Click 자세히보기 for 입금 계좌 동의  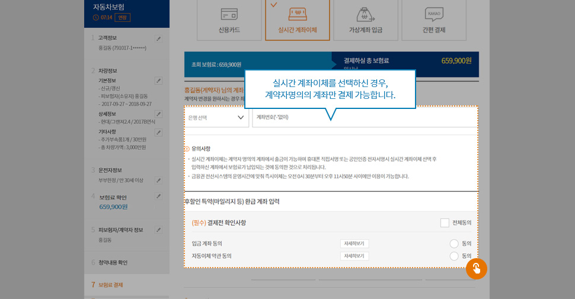coord(354,243)
